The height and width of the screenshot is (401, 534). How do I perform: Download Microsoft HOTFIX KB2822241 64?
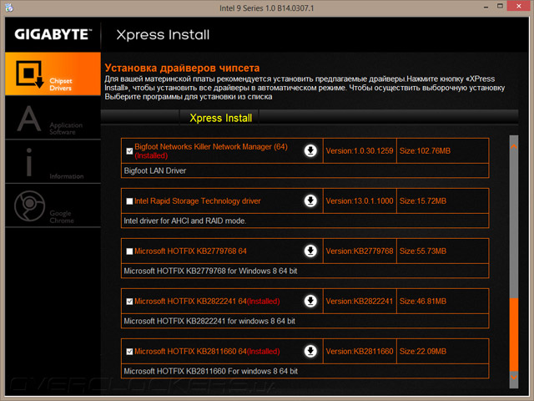pos(310,301)
